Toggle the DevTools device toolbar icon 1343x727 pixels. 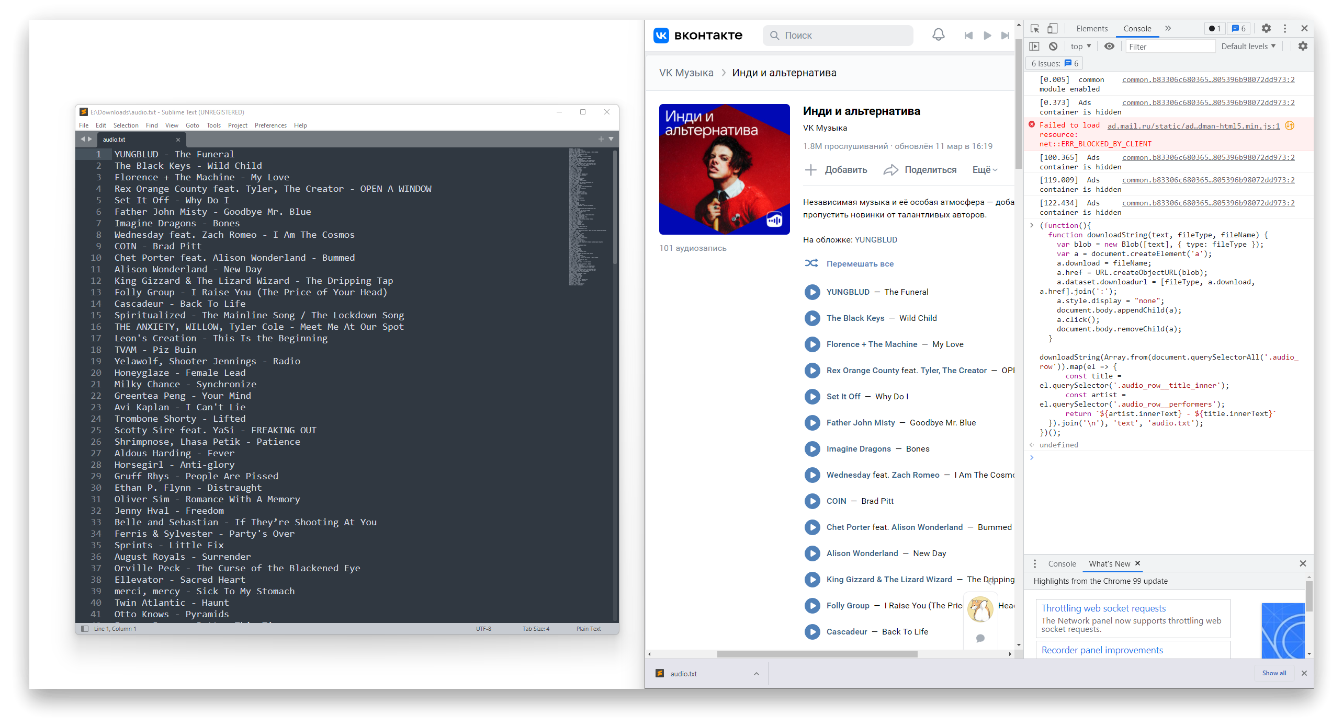(x=1052, y=29)
